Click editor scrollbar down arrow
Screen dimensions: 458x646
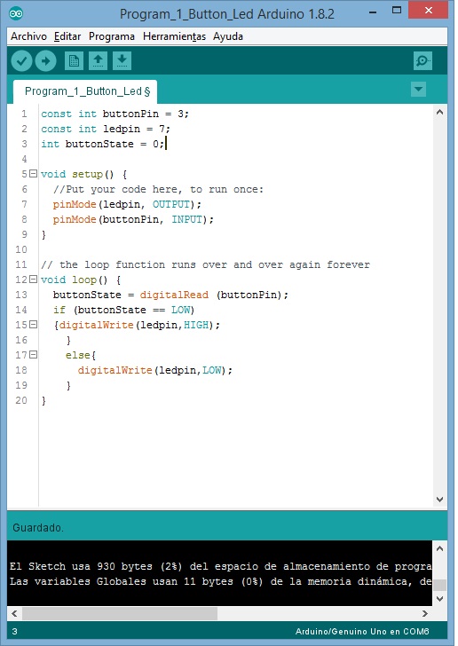tap(440, 500)
